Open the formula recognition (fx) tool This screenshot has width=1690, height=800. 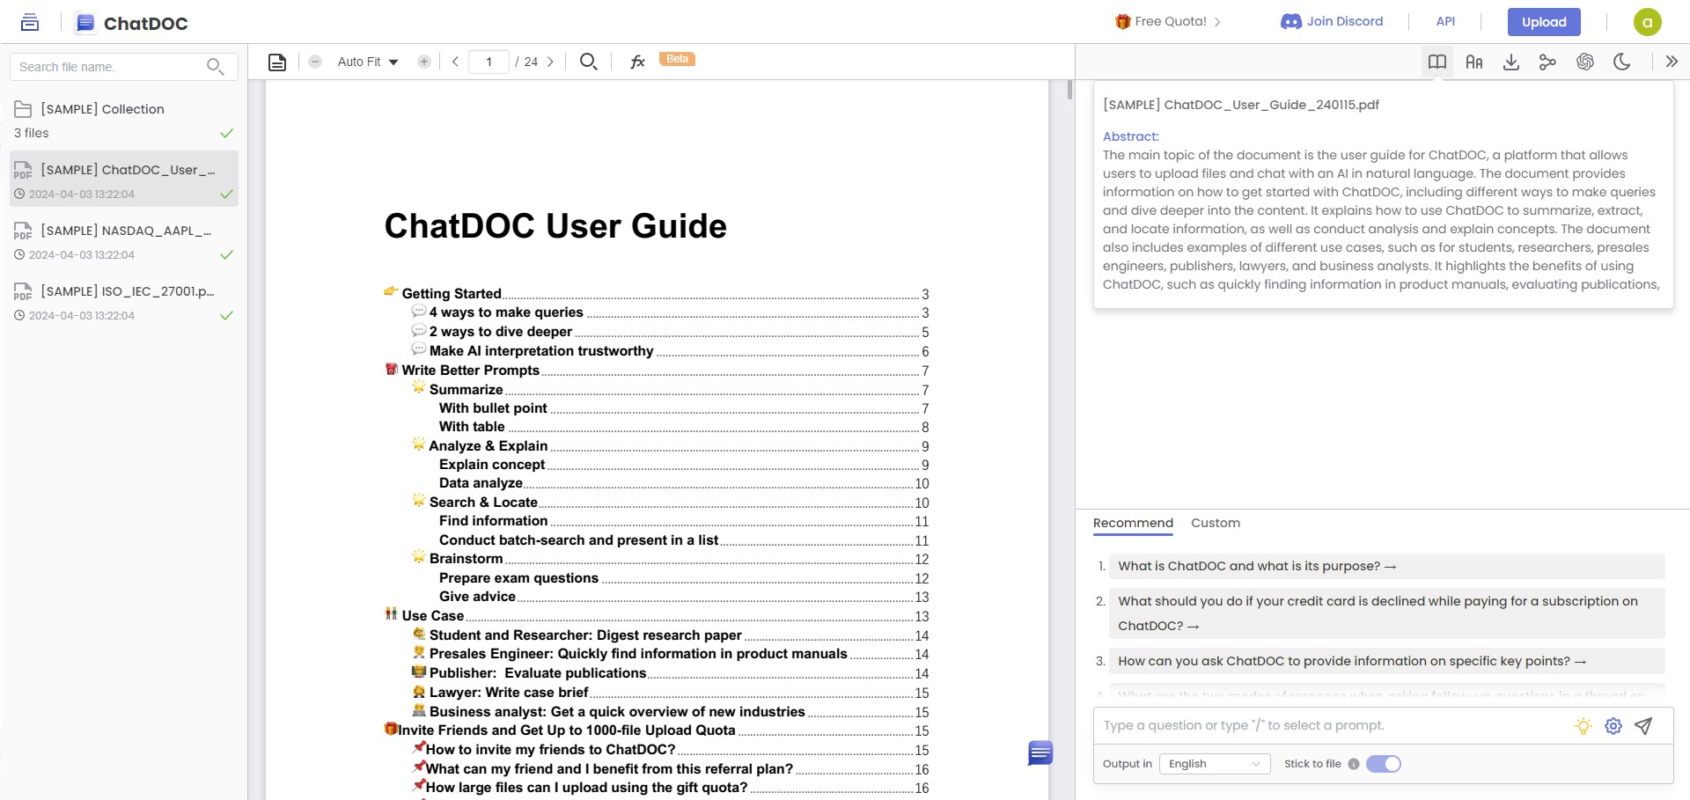point(638,62)
